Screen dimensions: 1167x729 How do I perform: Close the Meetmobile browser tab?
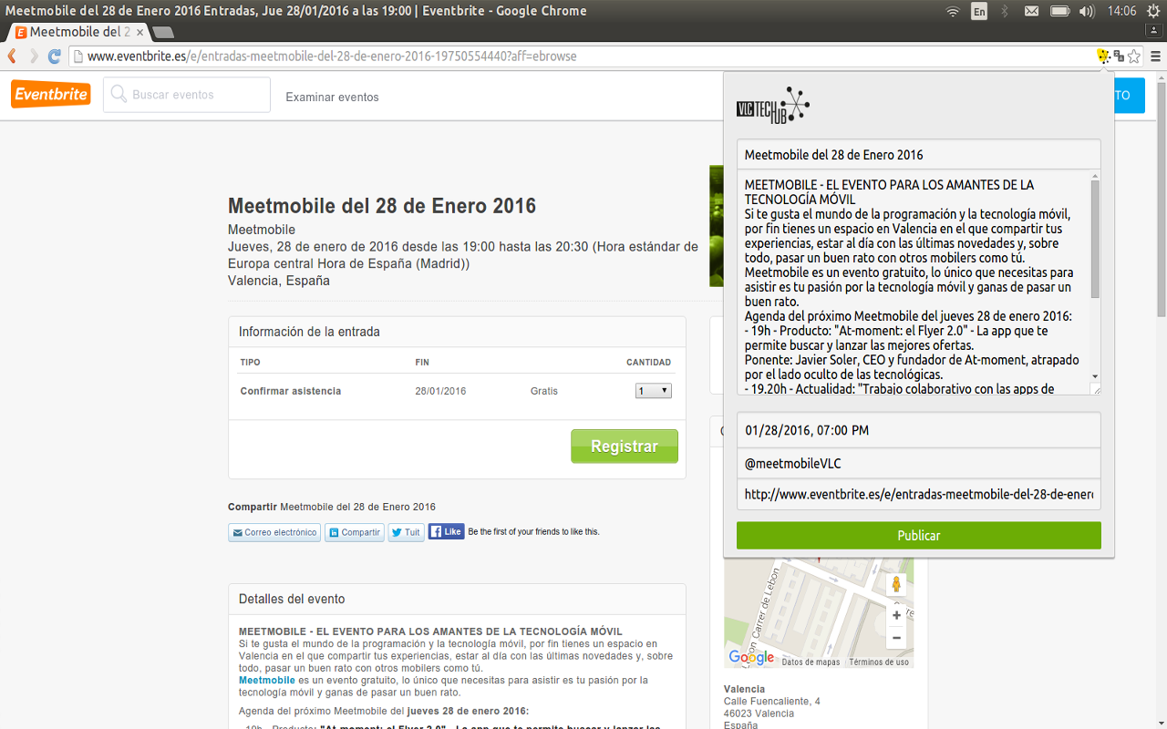139,32
